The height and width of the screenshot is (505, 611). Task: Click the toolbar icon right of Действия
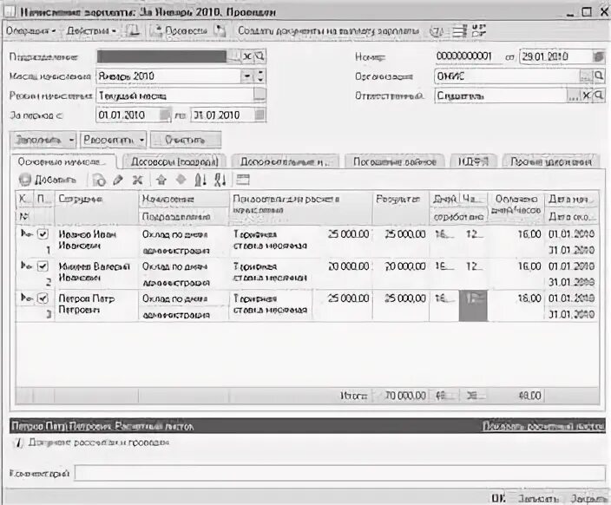[133, 30]
